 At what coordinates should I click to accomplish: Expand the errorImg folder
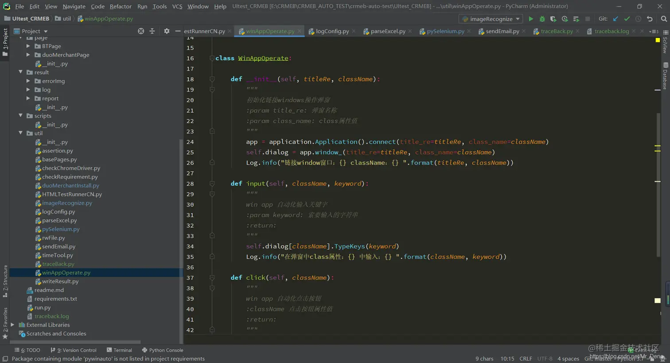(28, 81)
